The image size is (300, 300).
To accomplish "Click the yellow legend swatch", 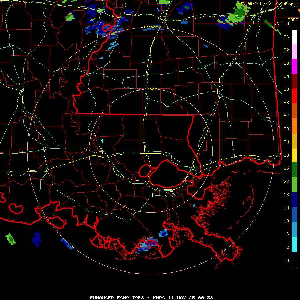I will pos(294,155).
